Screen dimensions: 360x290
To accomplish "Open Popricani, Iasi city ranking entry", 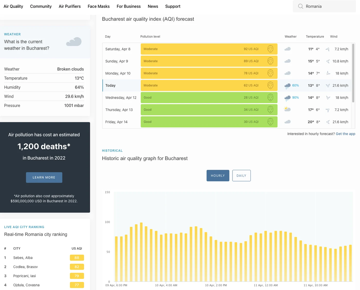I will [x=25, y=276].
